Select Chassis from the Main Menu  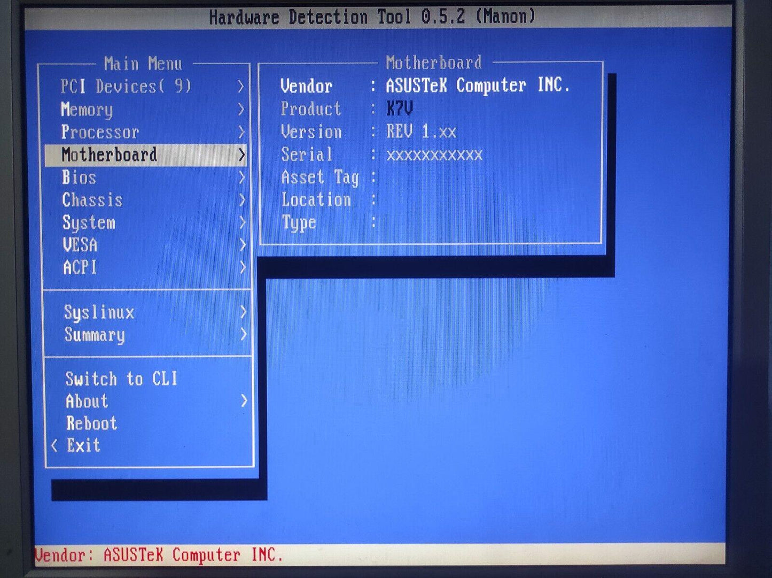(x=92, y=200)
